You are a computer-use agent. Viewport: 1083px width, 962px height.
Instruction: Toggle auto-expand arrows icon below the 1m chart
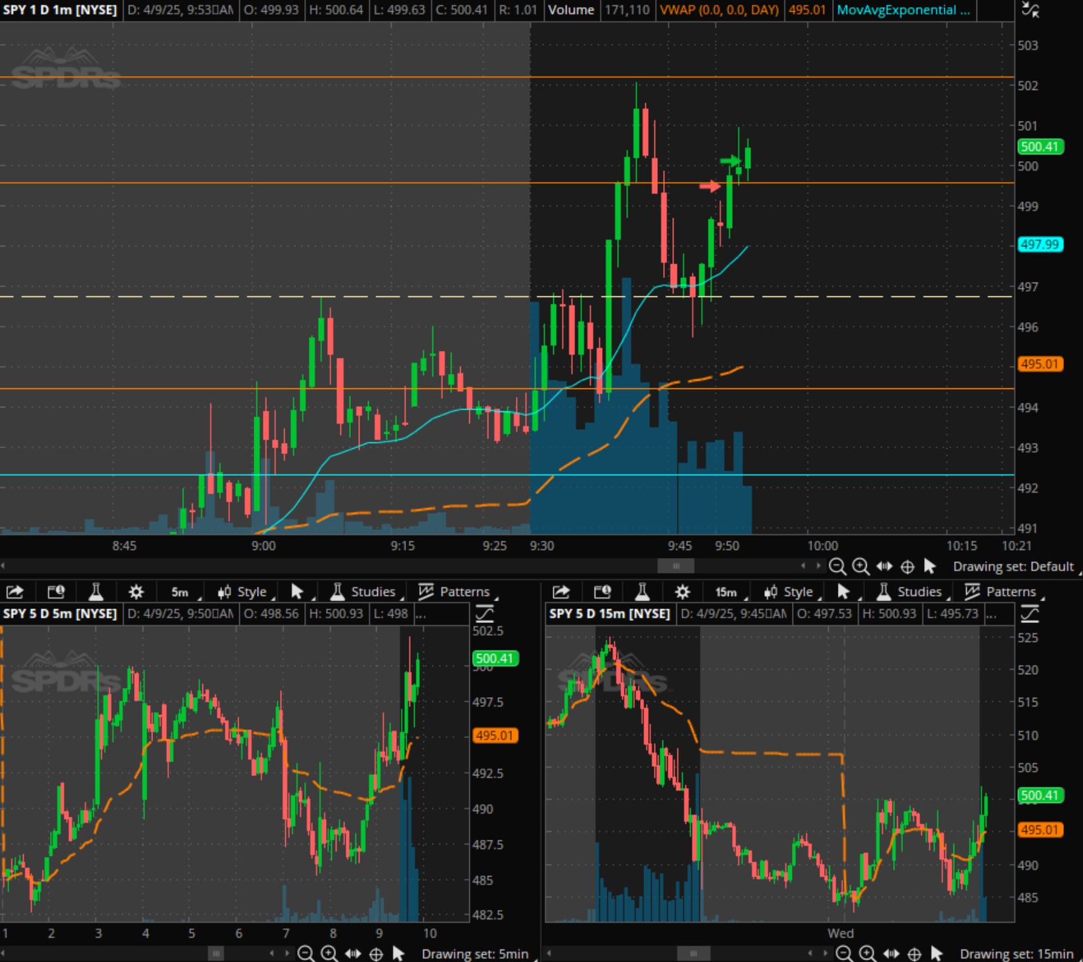pos(884,566)
